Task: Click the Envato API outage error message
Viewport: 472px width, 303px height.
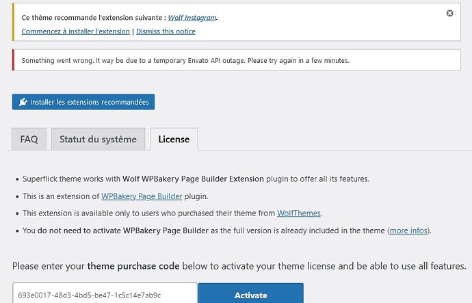Action: 185,60
